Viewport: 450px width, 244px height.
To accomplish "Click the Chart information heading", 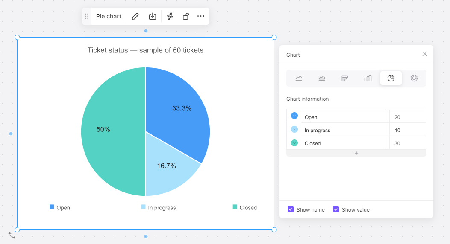I will pyautogui.click(x=307, y=99).
